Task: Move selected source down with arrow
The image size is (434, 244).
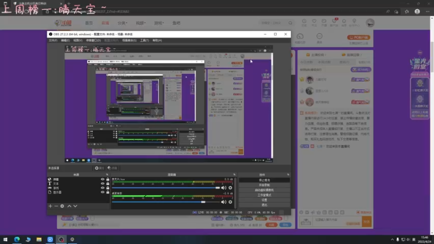Action: pos(75,206)
